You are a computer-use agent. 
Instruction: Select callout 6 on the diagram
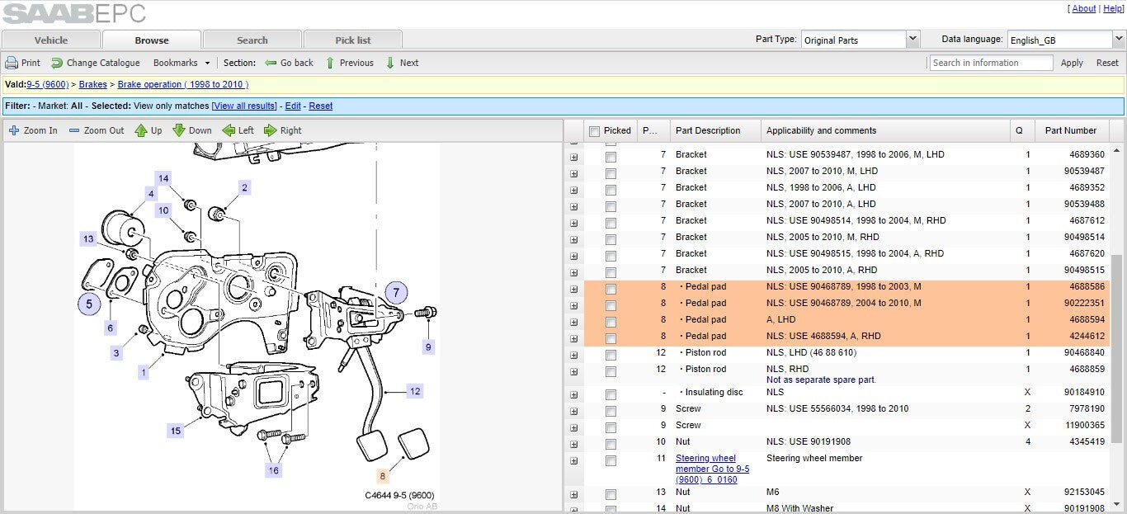111,328
